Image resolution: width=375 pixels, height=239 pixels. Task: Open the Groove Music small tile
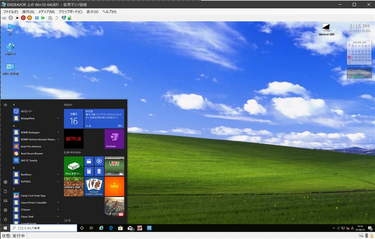99,161
